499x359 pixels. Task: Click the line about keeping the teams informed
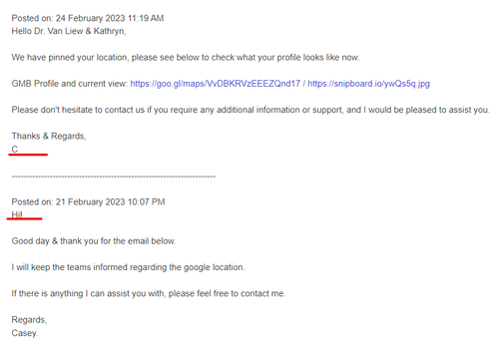[x=128, y=267]
